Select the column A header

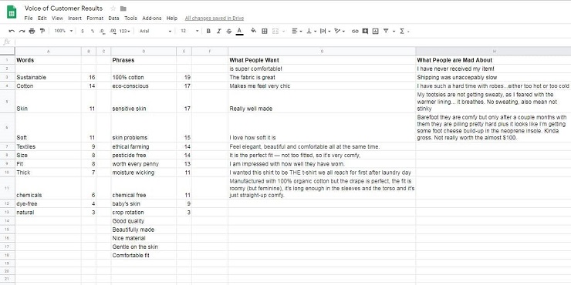tap(48, 52)
